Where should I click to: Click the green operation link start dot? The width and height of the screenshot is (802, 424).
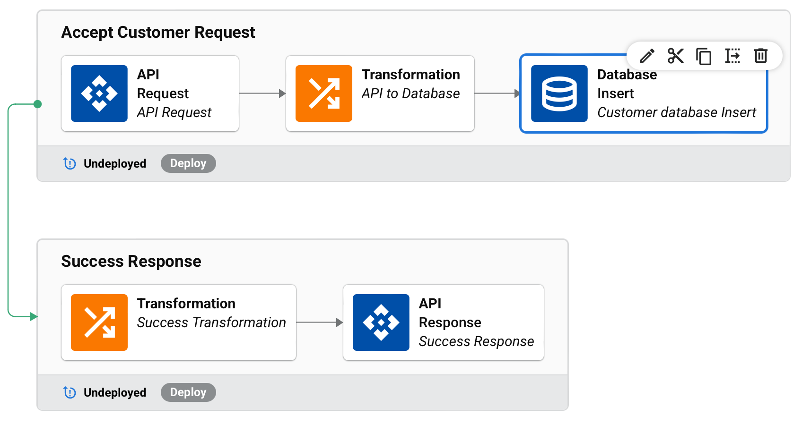(38, 104)
